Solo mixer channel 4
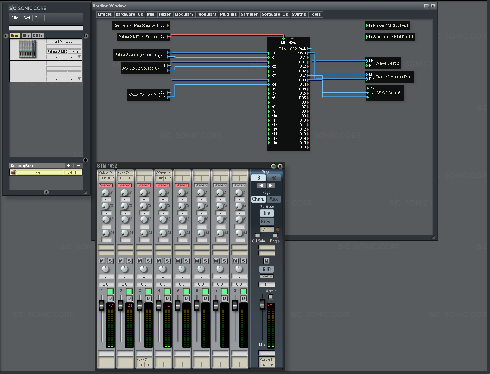Screen dimensions: 490x374 [167, 261]
